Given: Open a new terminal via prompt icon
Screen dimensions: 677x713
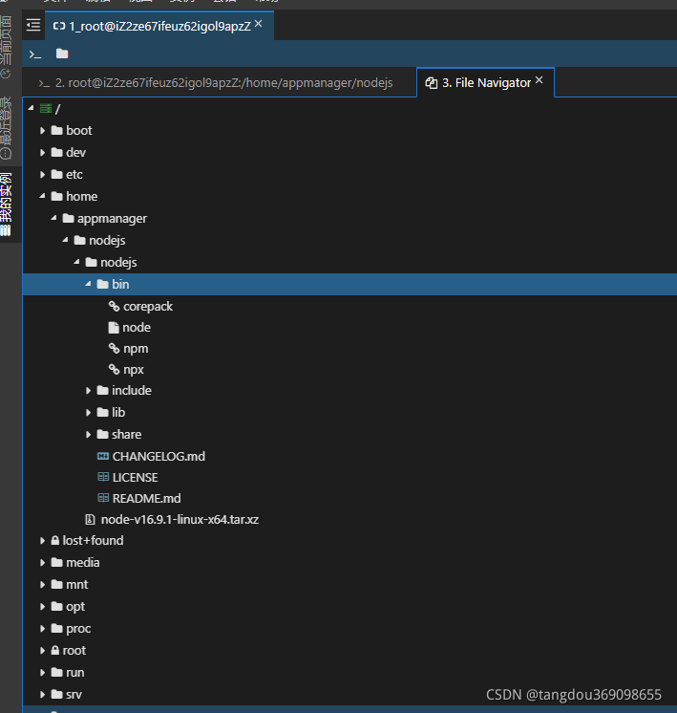Looking at the screenshot, I should pyautogui.click(x=35, y=54).
